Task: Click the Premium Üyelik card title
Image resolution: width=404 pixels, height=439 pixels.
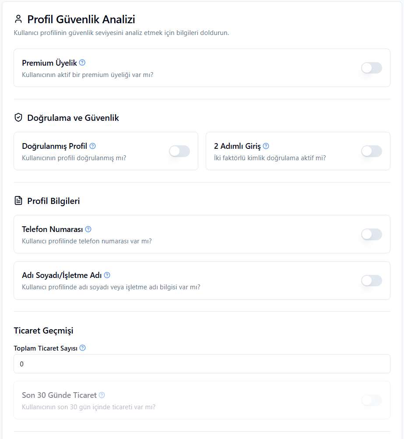Action: coord(49,63)
